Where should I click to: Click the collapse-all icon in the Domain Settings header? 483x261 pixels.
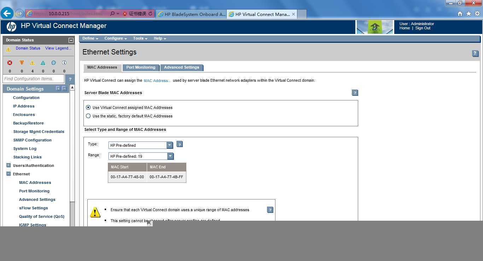point(64,88)
